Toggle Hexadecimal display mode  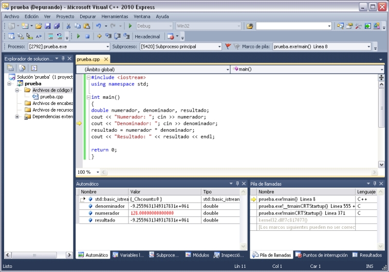(x=147, y=37)
